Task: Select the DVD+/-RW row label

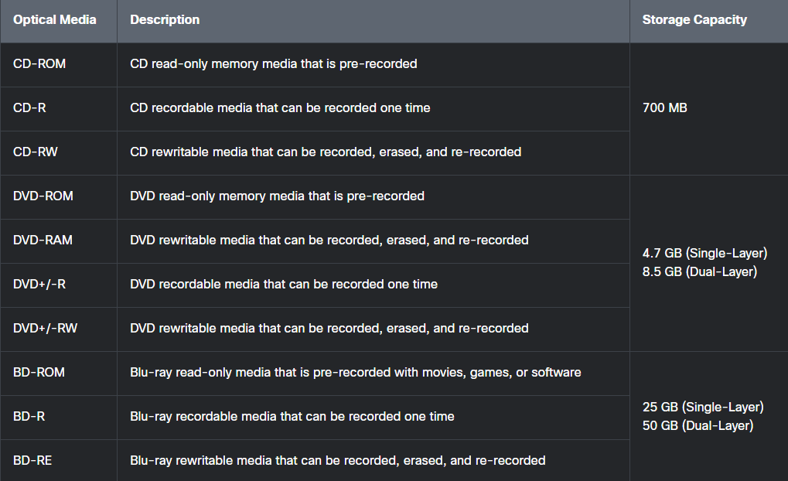Action: pyautogui.click(x=45, y=328)
